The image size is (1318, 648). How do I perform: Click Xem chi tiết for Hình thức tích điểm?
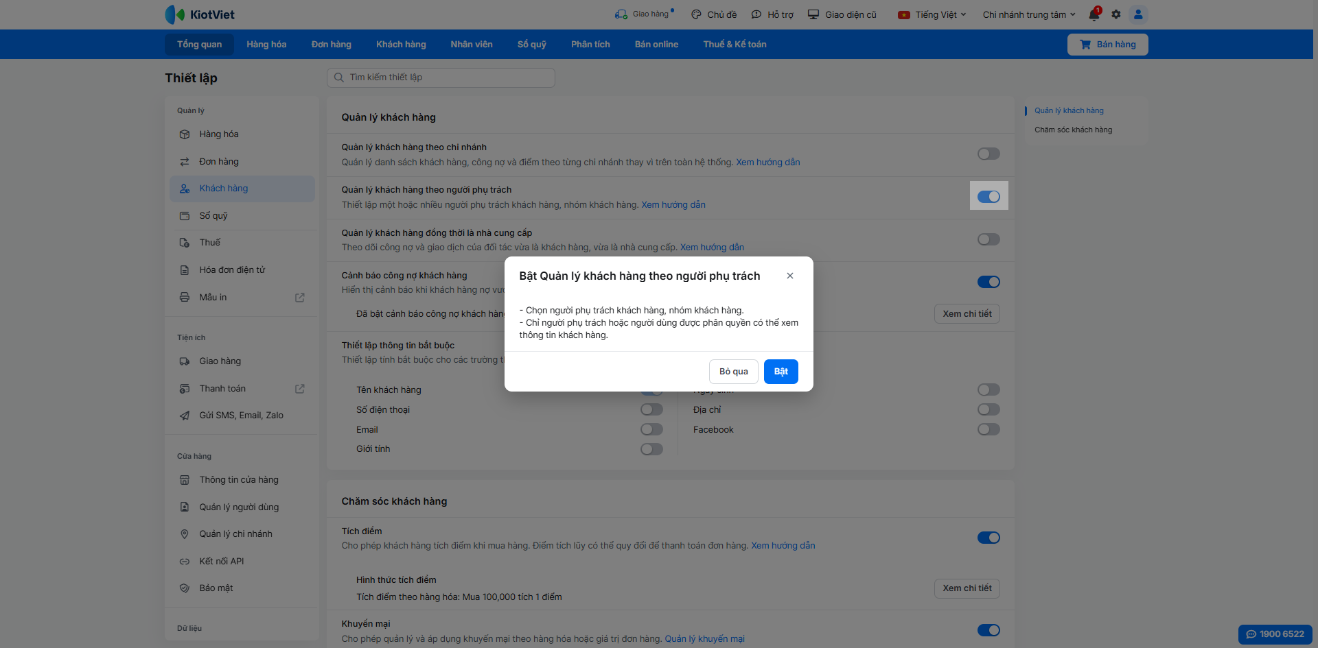coord(967,588)
